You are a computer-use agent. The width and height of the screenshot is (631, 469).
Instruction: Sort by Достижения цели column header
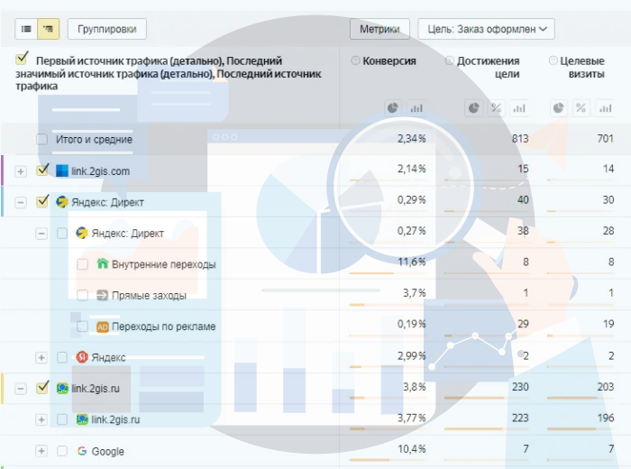[x=488, y=68]
